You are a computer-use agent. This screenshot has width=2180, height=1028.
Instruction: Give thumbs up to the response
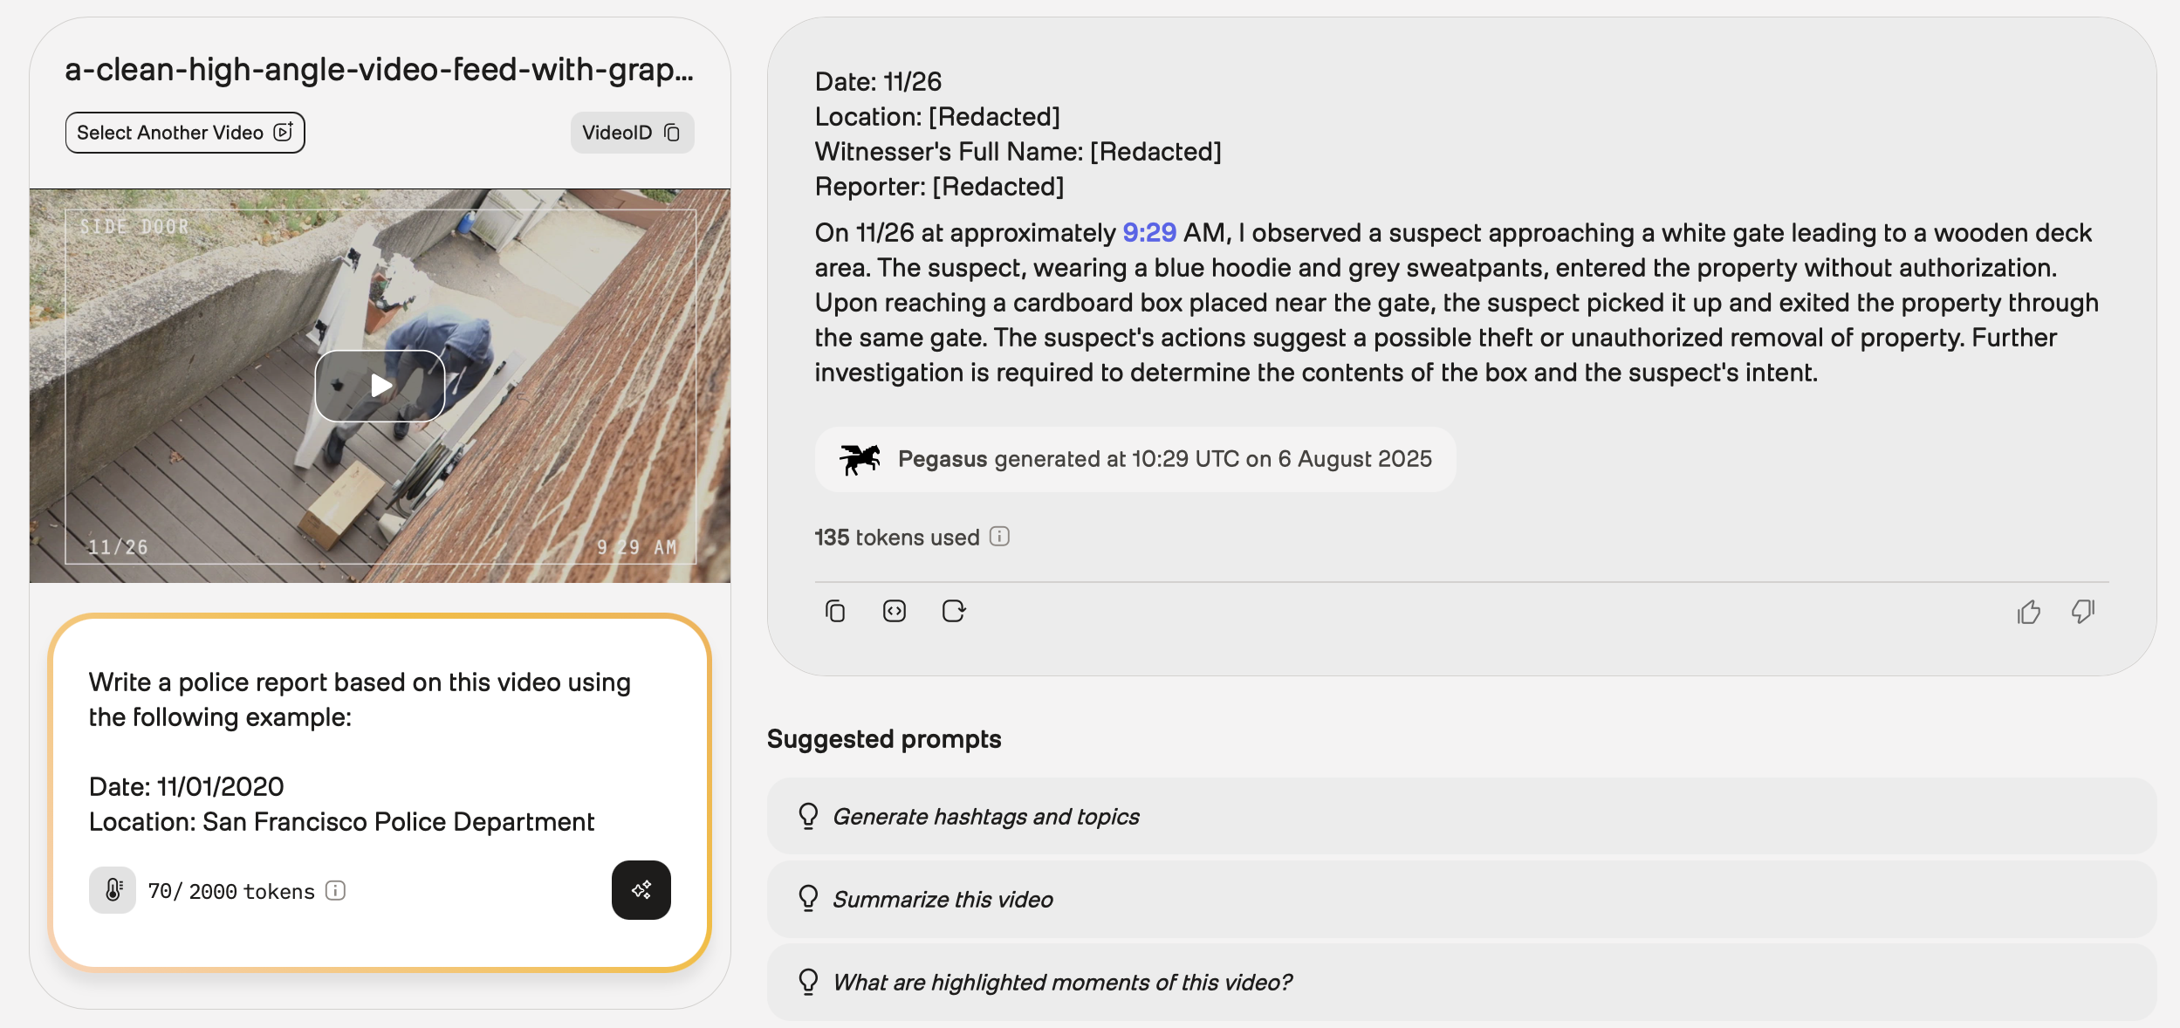click(2029, 612)
